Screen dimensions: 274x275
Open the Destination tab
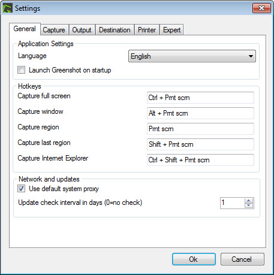click(115, 30)
